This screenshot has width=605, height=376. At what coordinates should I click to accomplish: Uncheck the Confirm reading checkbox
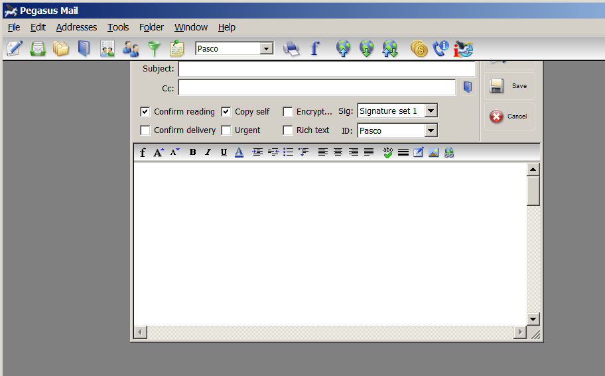145,112
